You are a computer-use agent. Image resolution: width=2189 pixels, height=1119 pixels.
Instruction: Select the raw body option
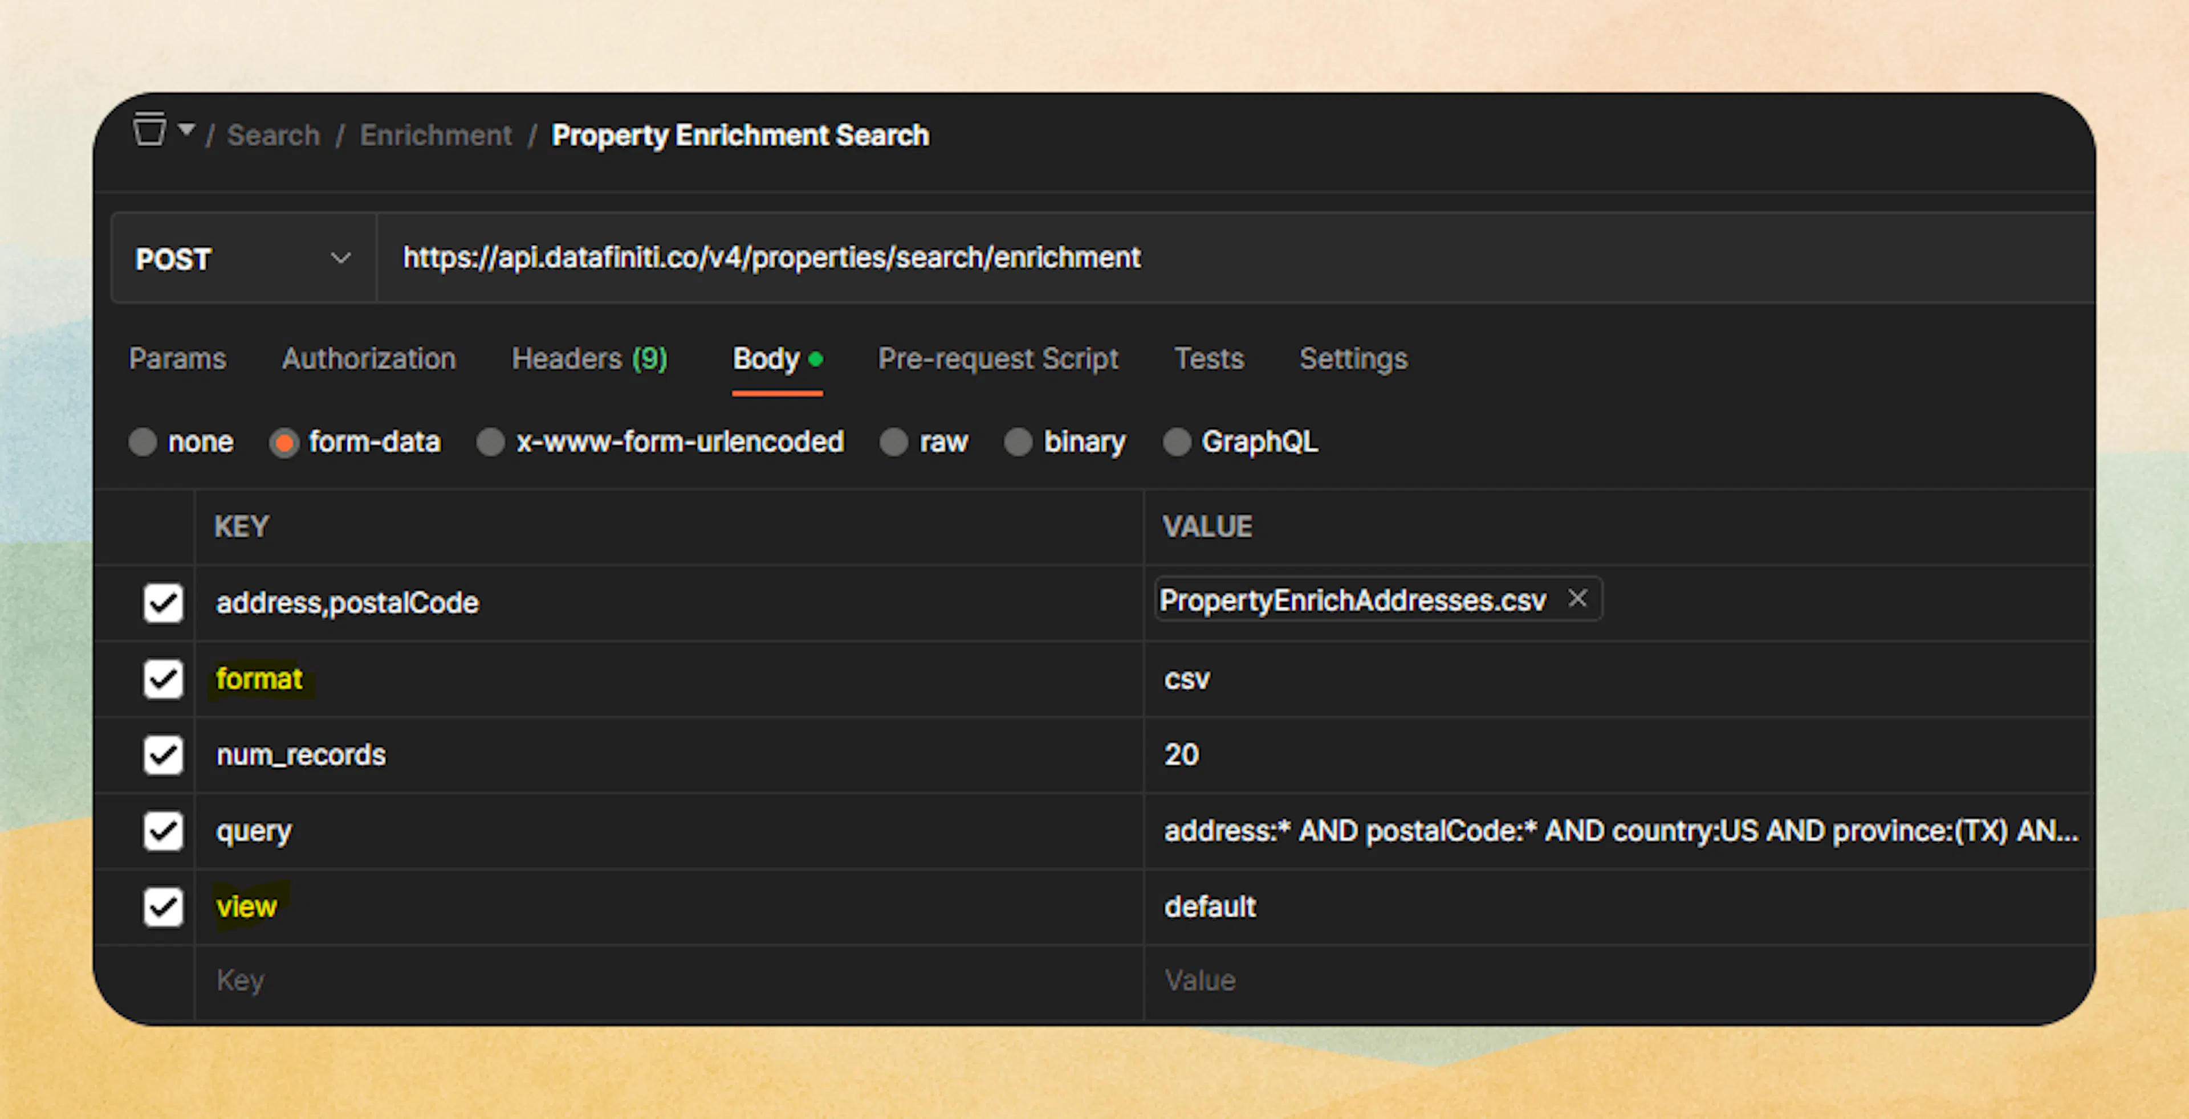pos(894,442)
